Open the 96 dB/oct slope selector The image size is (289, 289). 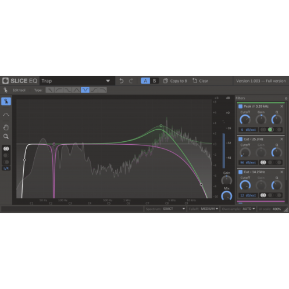[x=248, y=162]
